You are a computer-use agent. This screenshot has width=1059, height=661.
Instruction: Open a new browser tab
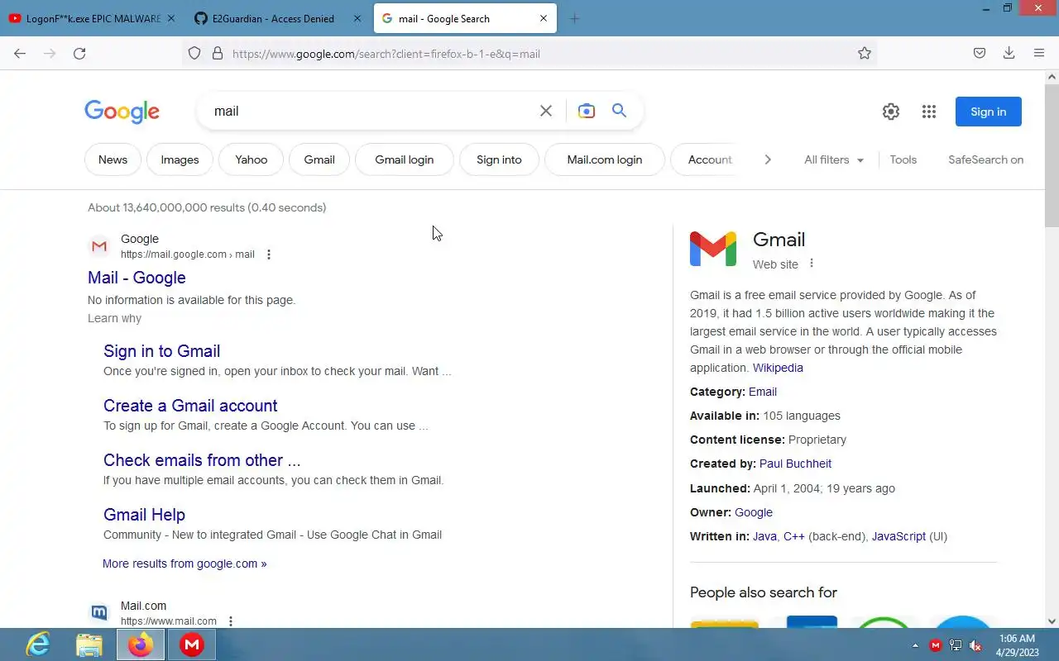click(x=575, y=18)
